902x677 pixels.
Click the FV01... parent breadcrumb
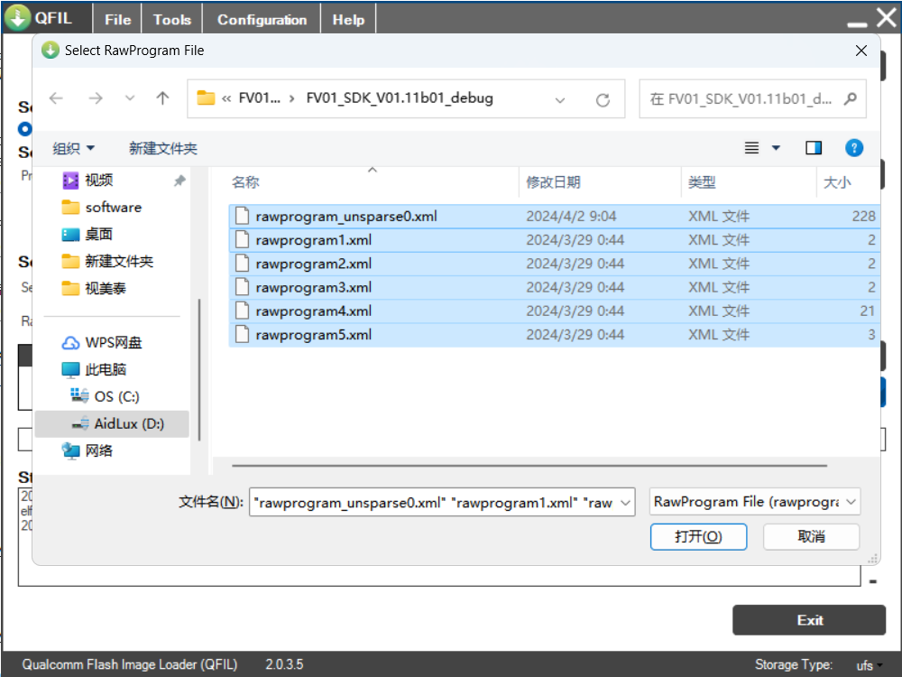(260, 97)
